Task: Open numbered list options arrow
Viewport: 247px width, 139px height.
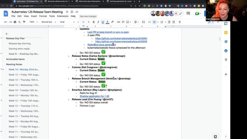Action: [x=165, y=22]
